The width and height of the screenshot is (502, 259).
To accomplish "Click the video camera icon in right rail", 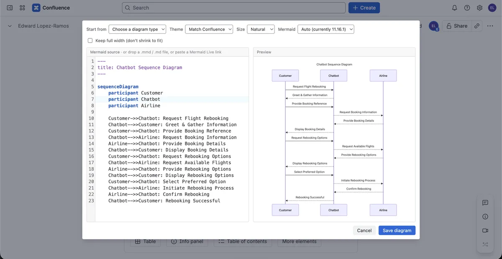I will [485, 230].
